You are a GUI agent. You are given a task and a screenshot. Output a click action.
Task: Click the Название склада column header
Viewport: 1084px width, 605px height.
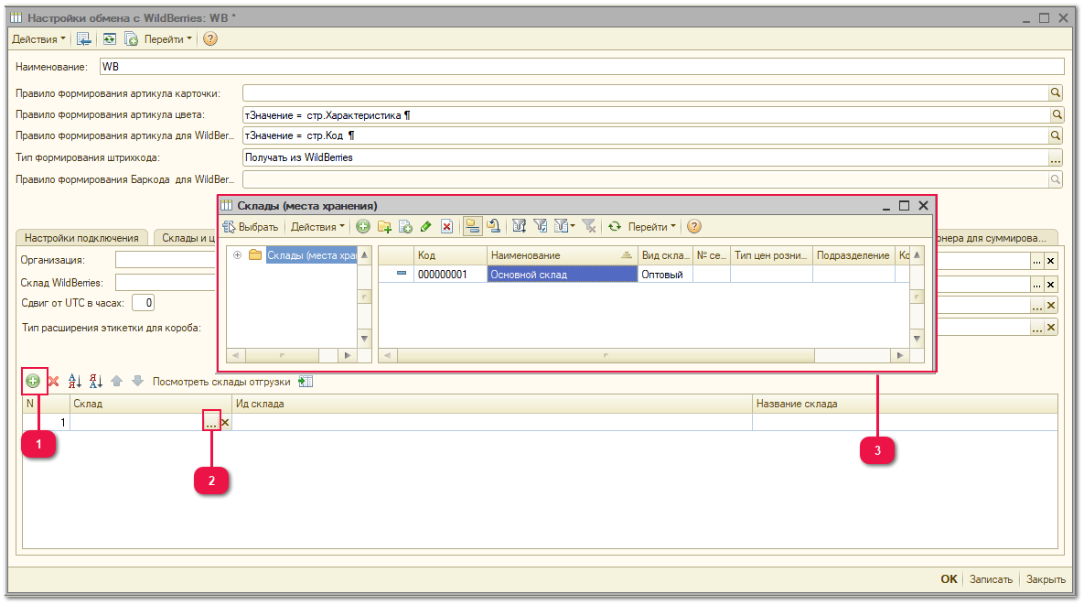[905, 404]
